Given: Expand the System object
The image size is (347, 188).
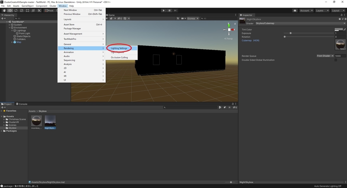Looking at the screenshot, I should pos(10,25).
